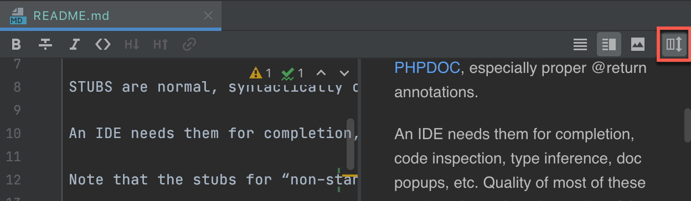The image size is (691, 201).
Task: Increase header level
Action: pyautogui.click(x=161, y=44)
